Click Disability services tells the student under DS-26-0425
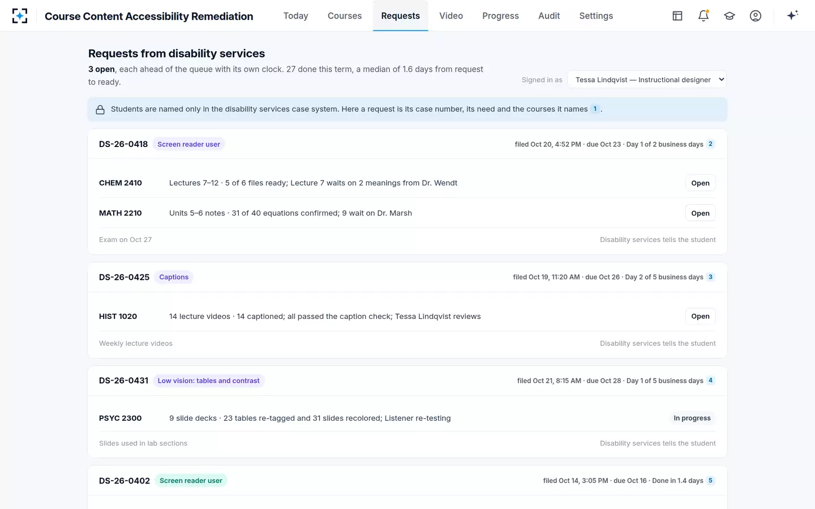This screenshot has width=815, height=509. pyautogui.click(x=658, y=343)
